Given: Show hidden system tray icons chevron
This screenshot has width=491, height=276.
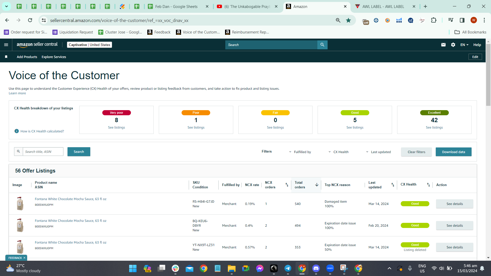Looking at the screenshot, I should point(389,268).
